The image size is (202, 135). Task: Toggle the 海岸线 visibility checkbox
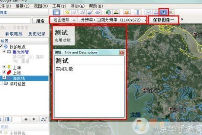point(4,78)
